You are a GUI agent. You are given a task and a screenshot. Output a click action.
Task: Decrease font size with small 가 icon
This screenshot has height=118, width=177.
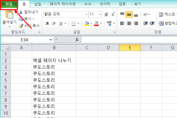tap(113, 14)
